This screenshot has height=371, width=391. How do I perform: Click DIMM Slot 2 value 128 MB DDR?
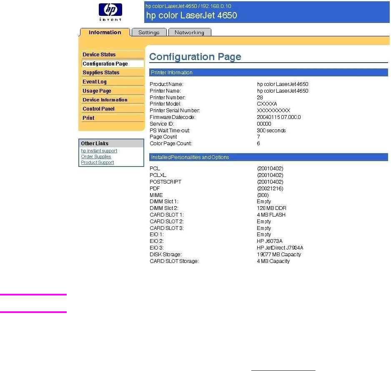[x=271, y=208]
